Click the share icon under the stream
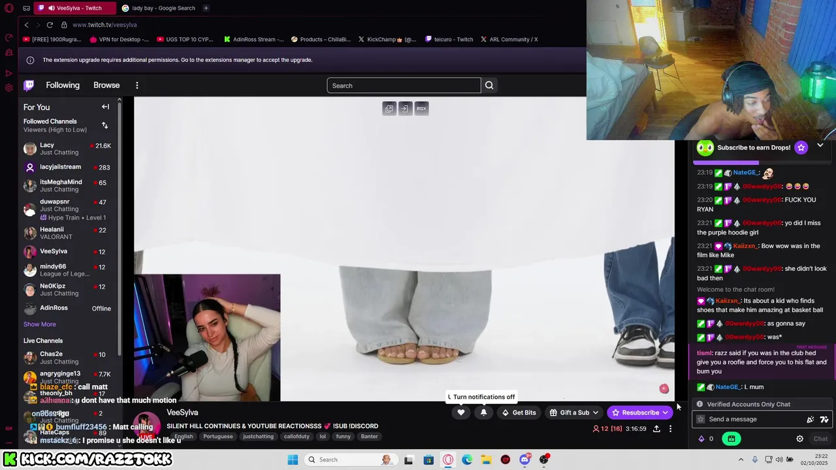Image resolution: width=836 pixels, height=470 pixels. [656, 429]
